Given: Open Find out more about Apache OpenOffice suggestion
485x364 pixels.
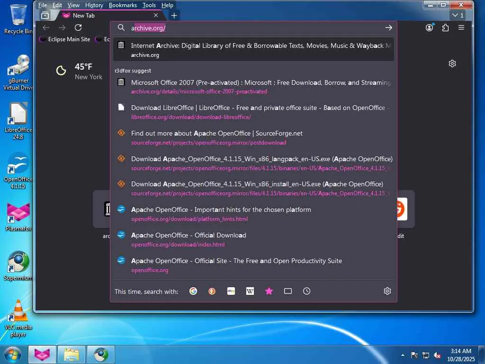Looking at the screenshot, I should 254,138.
